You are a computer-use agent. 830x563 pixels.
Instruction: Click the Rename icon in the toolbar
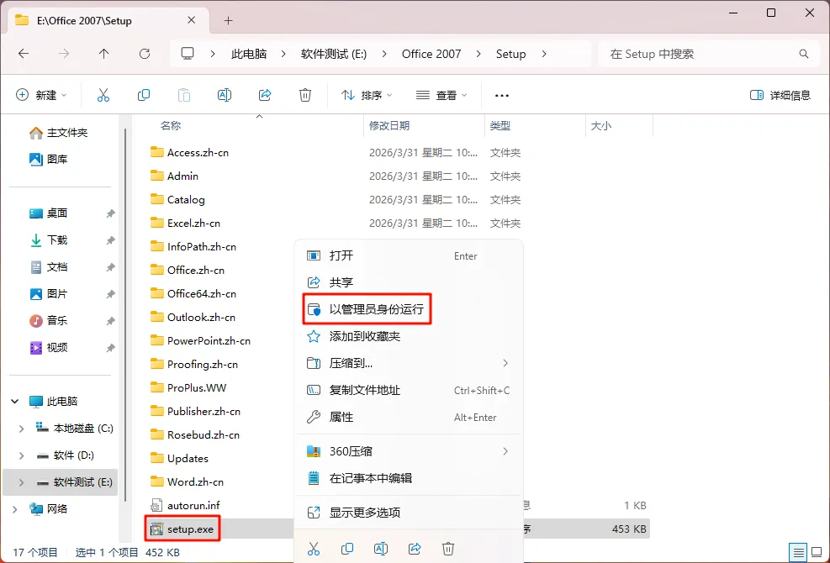tap(225, 95)
